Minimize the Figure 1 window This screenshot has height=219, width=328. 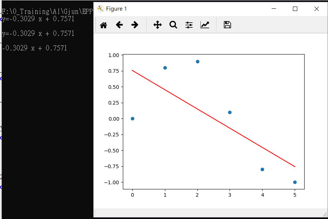pyautogui.click(x=274, y=8)
